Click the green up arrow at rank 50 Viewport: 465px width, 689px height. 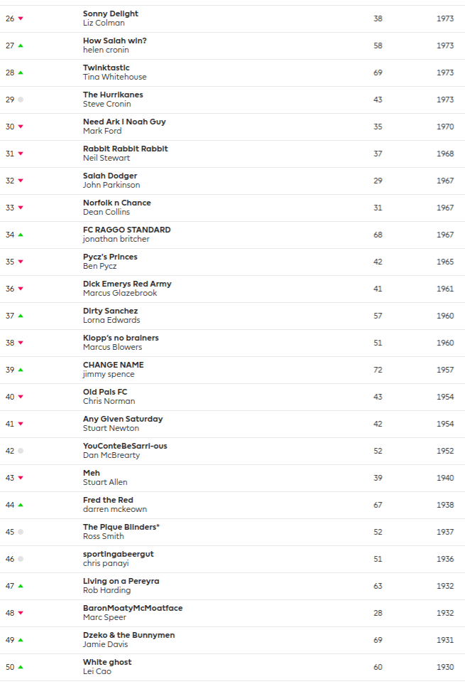21,667
